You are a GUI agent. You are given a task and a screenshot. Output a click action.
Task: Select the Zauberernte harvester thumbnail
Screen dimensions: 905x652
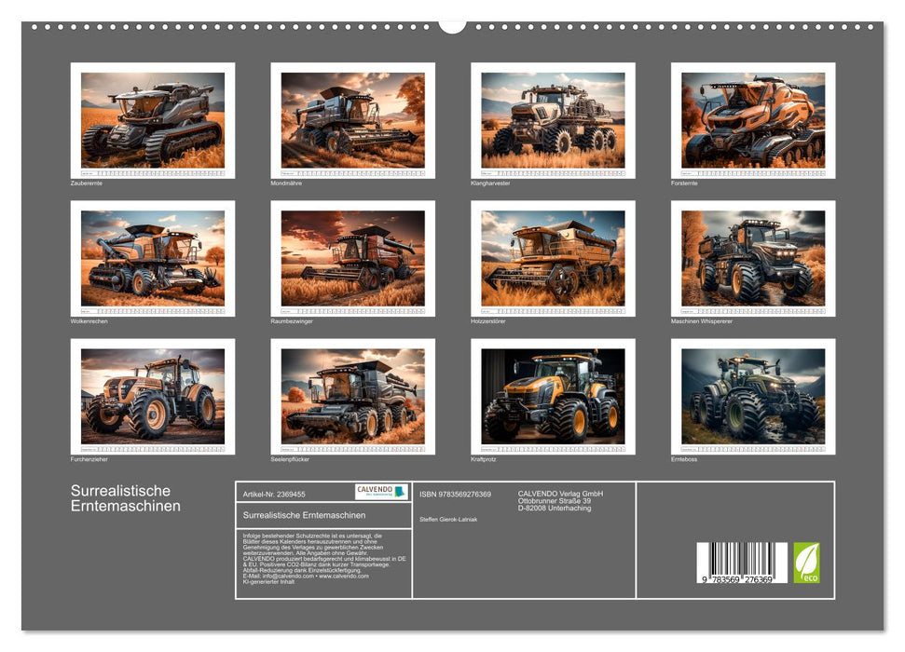pos(152,120)
